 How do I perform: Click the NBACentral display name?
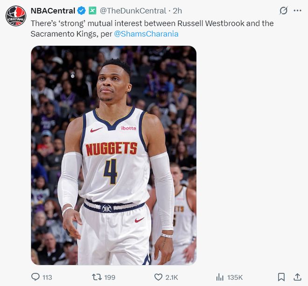click(53, 11)
